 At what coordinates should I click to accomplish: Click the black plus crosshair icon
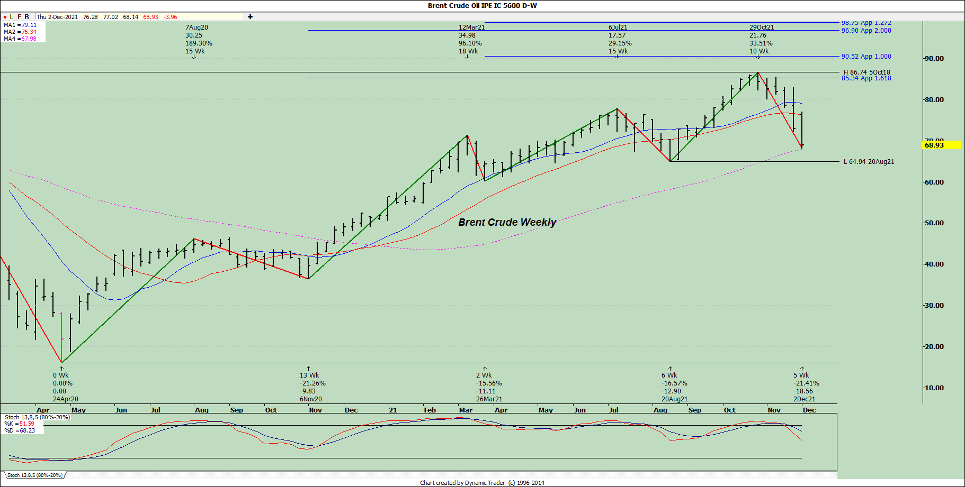click(250, 17)
